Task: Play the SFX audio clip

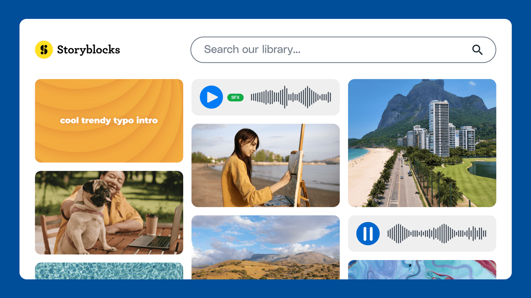Action: point(211,97)
